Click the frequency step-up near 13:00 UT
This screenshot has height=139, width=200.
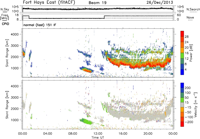tap(104, 17)
